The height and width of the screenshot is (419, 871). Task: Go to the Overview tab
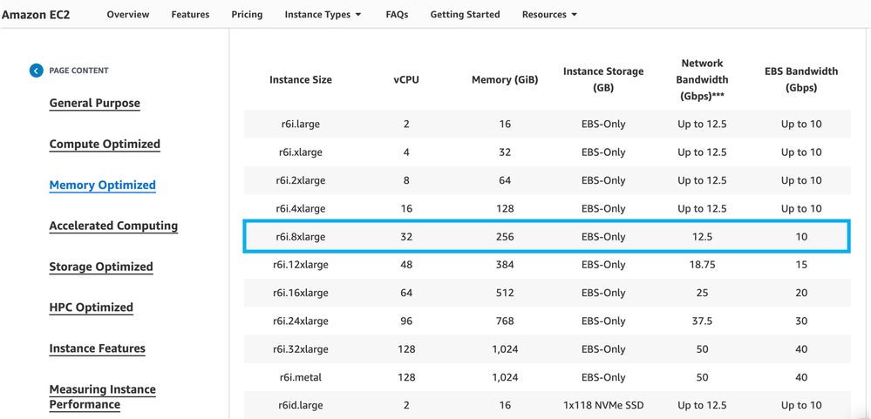pos(128,15)
